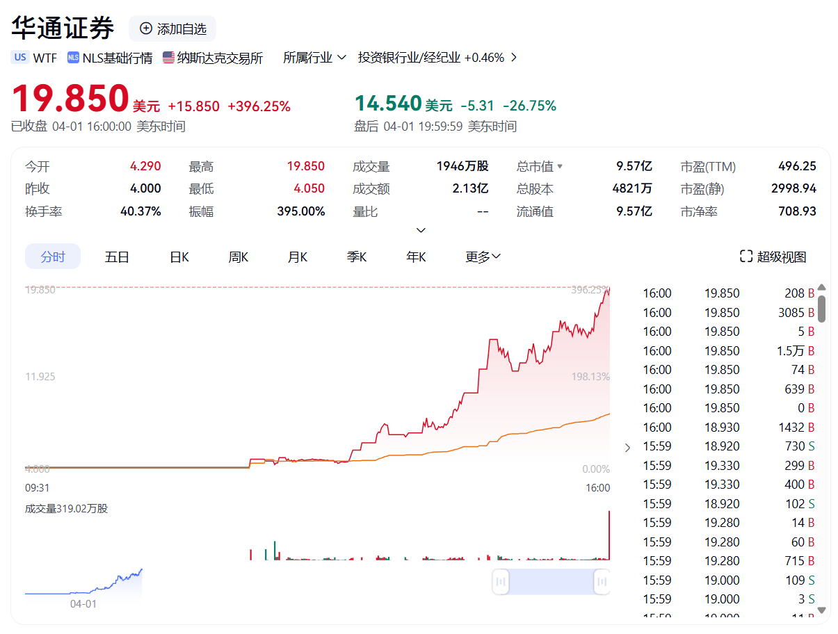838x634 pixels.
Task: Select the 日K chart tab
Action: 179,257
